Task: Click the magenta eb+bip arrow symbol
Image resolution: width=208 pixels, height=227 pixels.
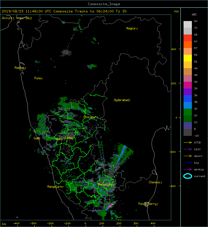Action: pyautogui.click(x=188, y=170)
